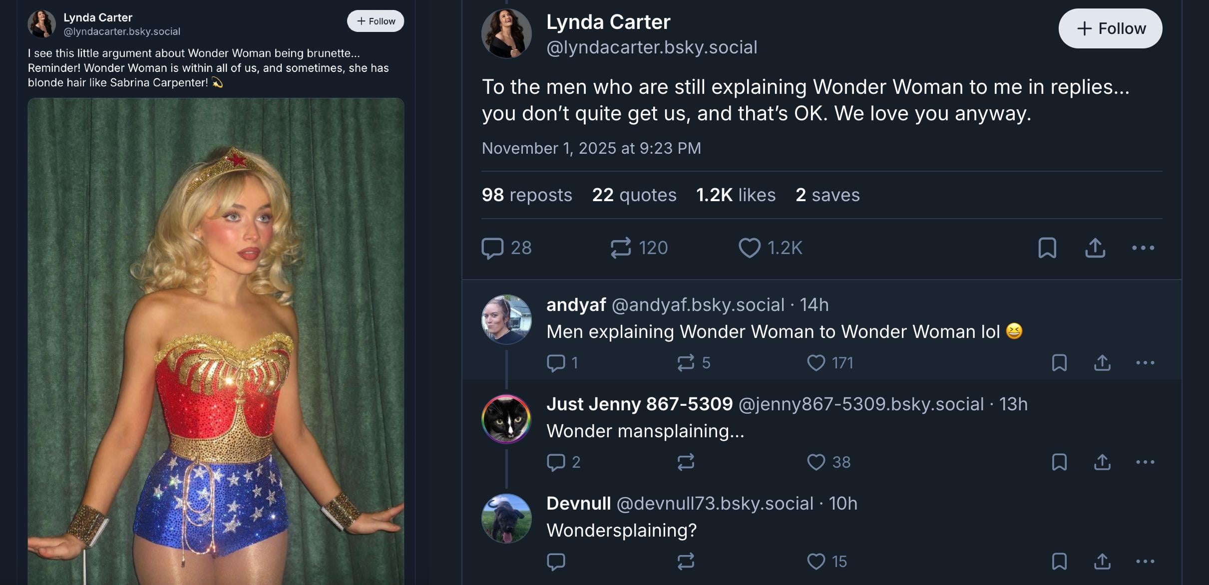Repost the main Wonder Woman post
Image resolution: width=1209 pixels, height=585 pixels.
[621, 248]
